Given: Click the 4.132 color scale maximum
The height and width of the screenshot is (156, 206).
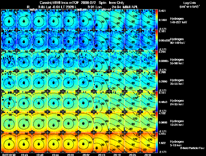Looking at the screenshot, I should (x=162, y=113).
